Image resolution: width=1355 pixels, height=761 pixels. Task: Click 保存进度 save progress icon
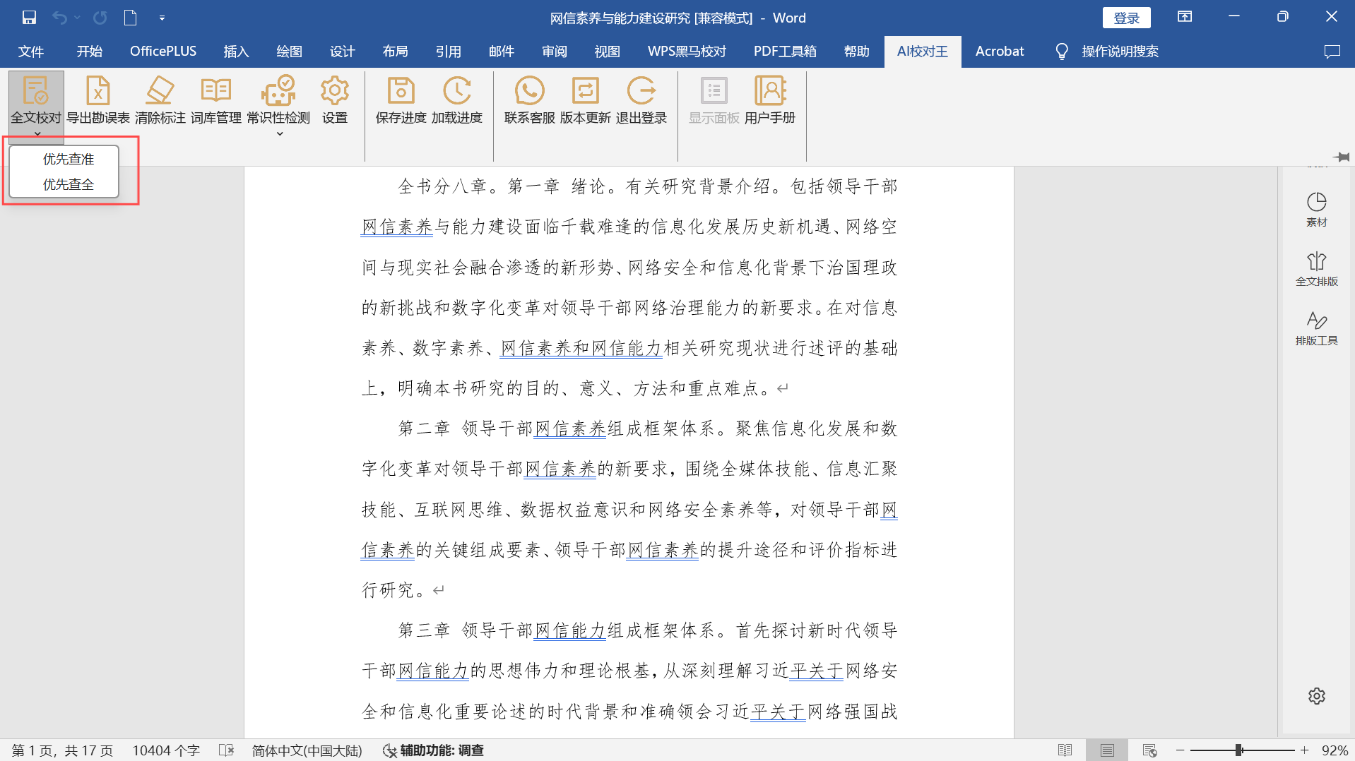[x=401, y=91]
